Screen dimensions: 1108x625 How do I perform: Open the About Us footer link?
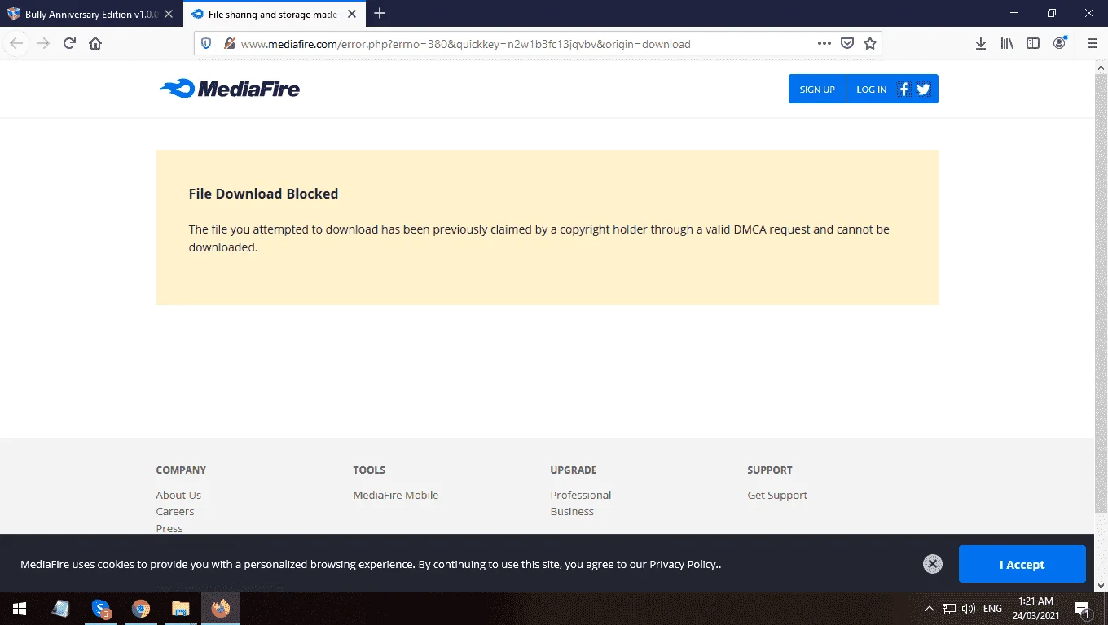[178, 495]
